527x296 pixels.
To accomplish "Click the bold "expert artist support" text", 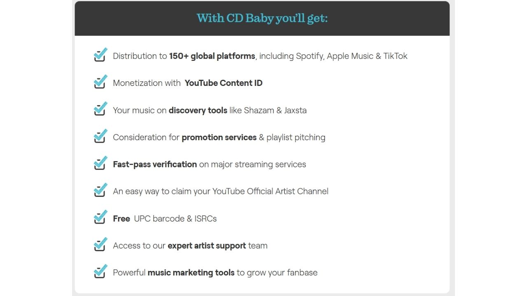I will [207, 246].
